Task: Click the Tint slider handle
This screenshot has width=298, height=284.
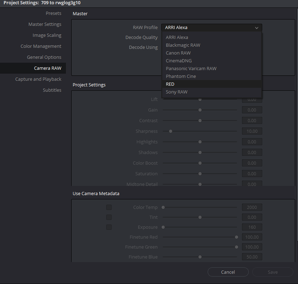Action: point(200,217)
